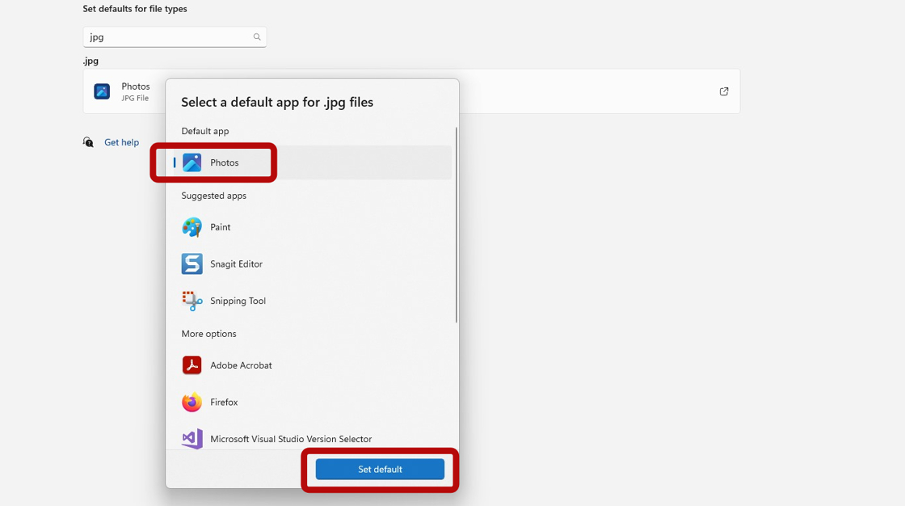Choose the Visual Studio Version Selector icon

click(192, 439)
